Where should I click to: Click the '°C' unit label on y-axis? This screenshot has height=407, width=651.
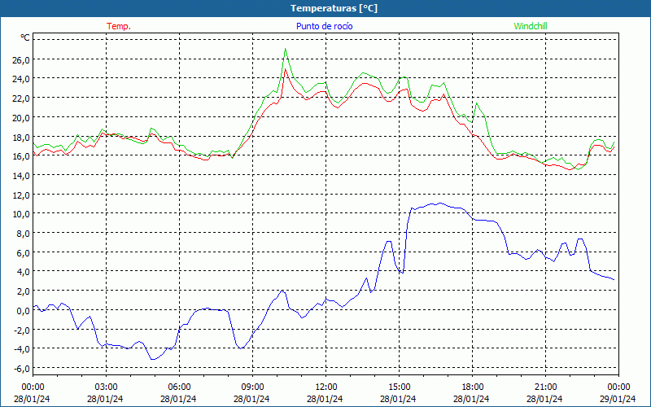[25, 37]
